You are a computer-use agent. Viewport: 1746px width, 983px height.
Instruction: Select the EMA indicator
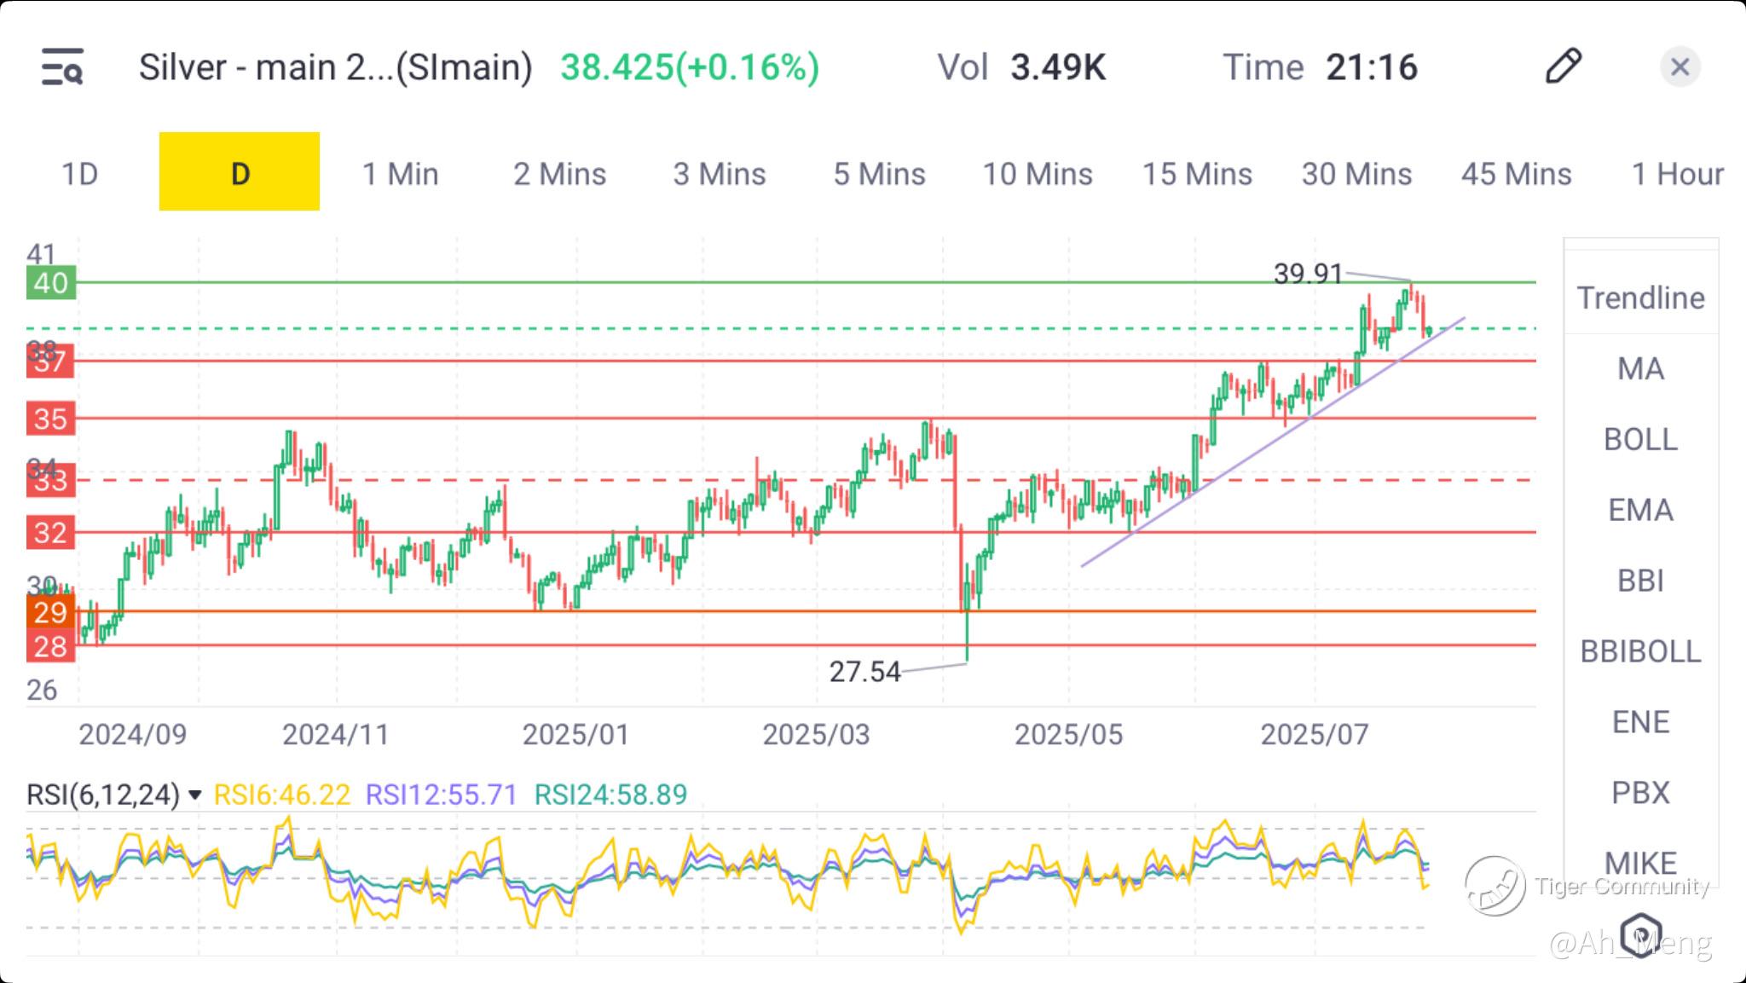click(1640, 510)
